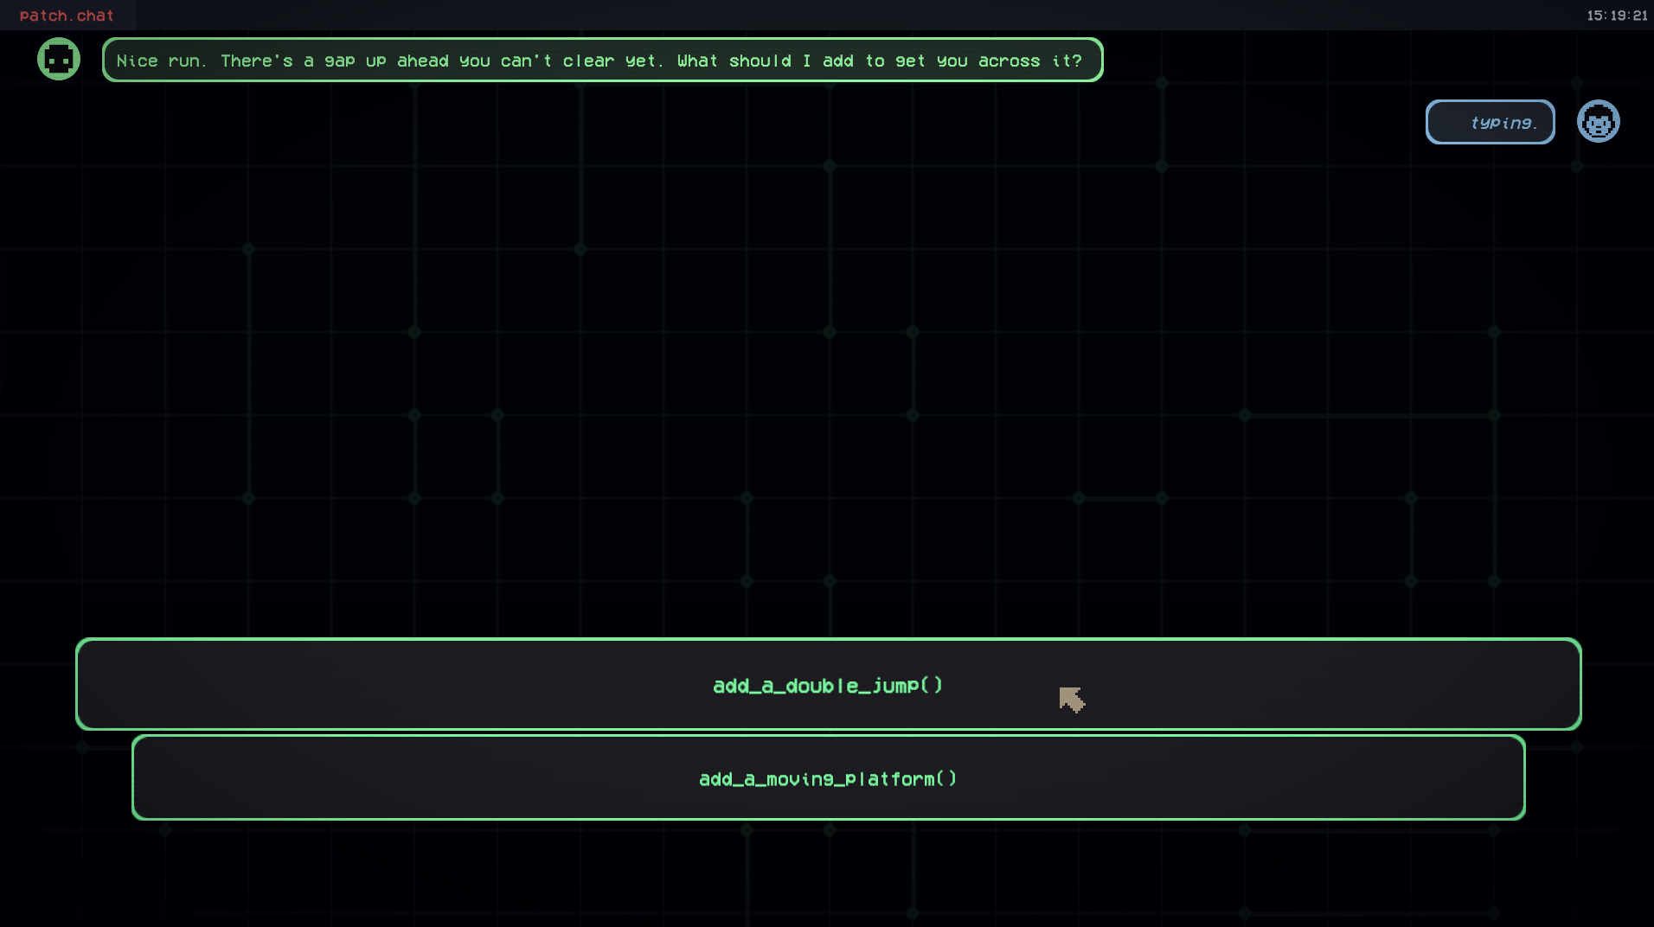Viewport: 1654px width, 927px height.
Task: Click the bot's green message bubble
Action: 602,60
